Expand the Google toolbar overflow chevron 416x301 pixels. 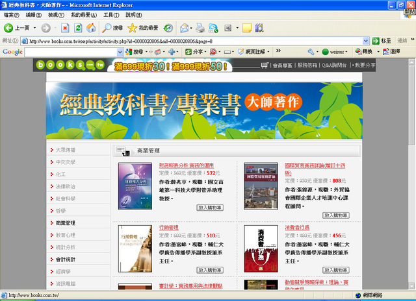tap(278, 51)
